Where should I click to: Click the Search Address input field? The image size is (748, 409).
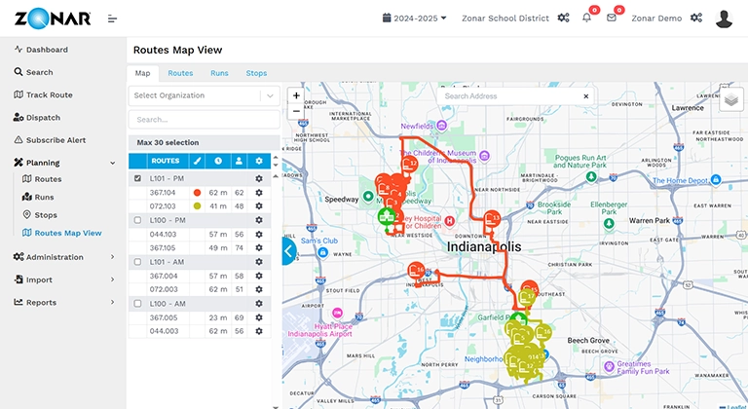[508, 96]
